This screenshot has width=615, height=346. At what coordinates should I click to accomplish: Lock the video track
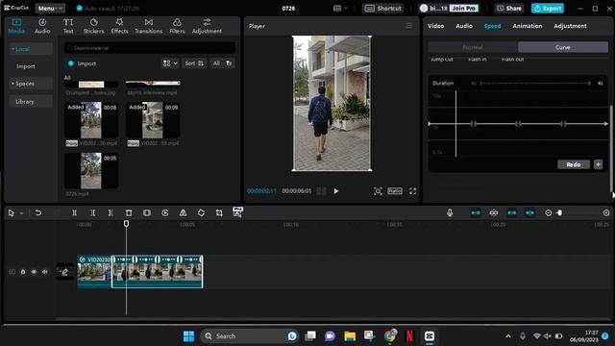click(23, 271)
